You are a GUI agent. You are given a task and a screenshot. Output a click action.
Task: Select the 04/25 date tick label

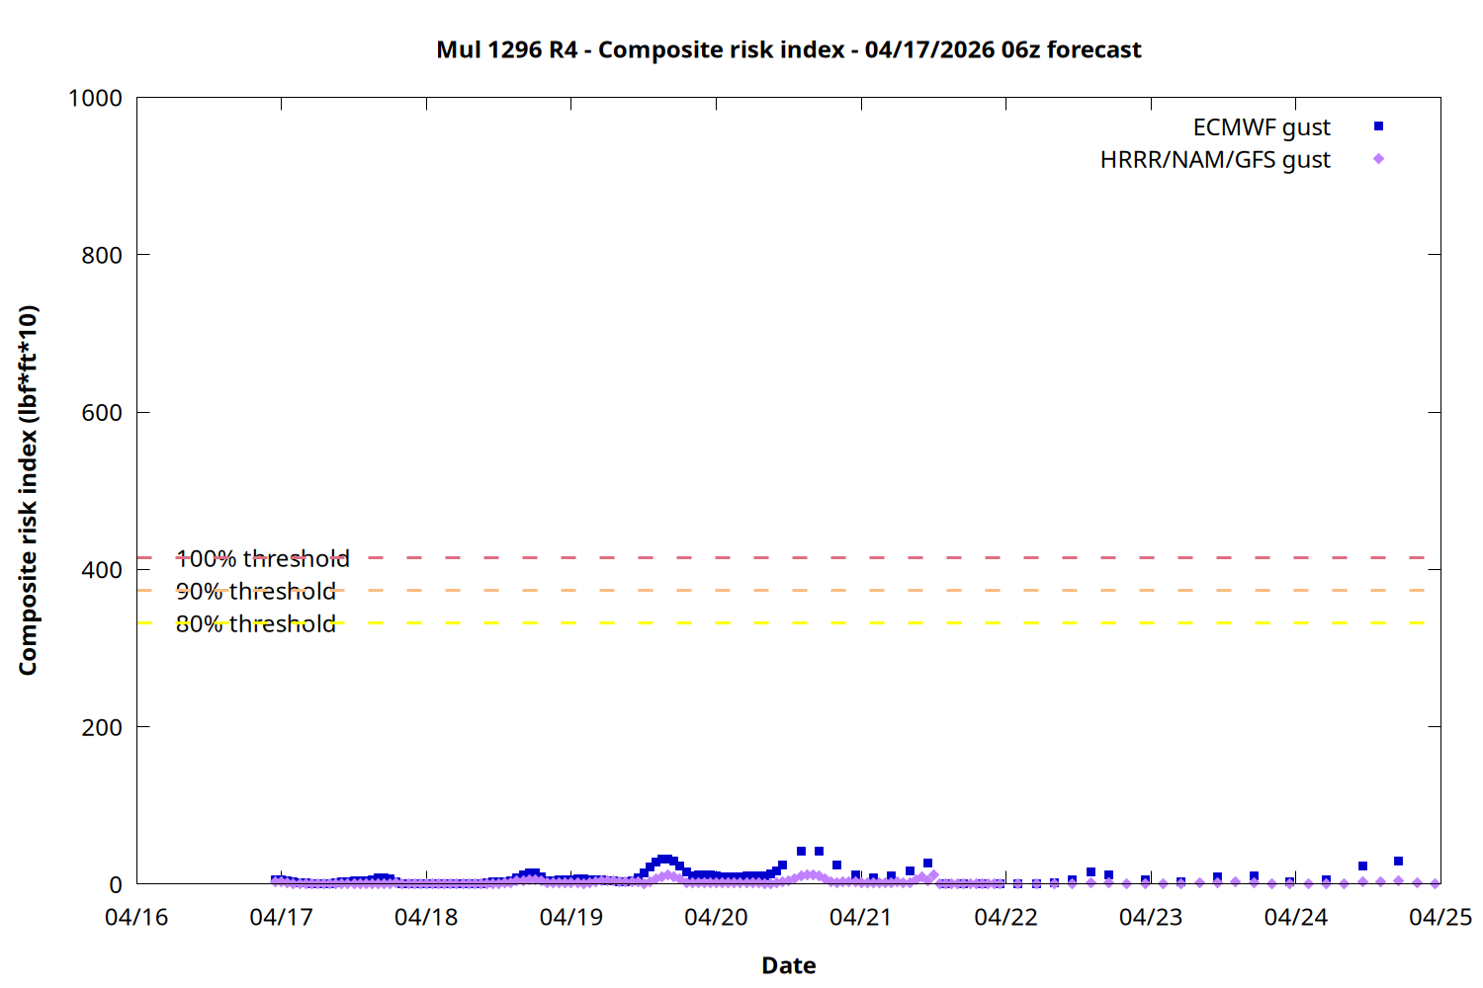(x=1439, y=918)
